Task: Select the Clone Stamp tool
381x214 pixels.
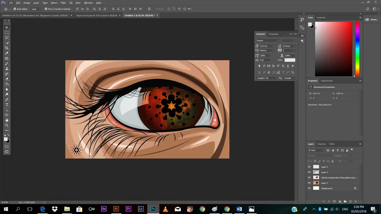Action: pyautogui.click(x=7, y=69)
